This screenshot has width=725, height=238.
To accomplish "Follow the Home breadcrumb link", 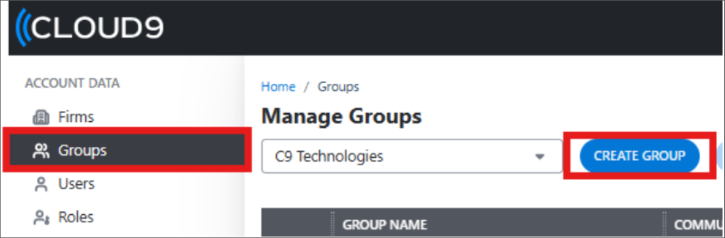I will [278, 87].
